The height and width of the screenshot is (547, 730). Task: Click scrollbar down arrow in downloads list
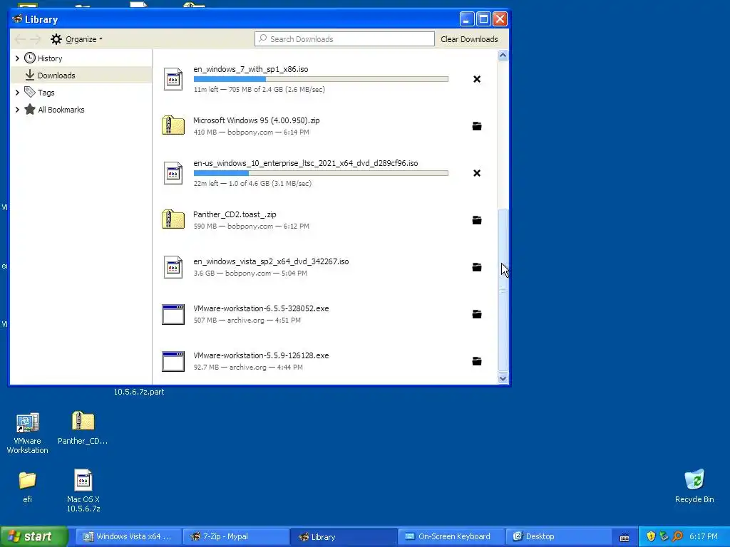pos(503,379)
